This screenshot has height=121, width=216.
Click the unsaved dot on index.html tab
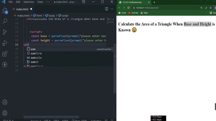coord(31,9)
